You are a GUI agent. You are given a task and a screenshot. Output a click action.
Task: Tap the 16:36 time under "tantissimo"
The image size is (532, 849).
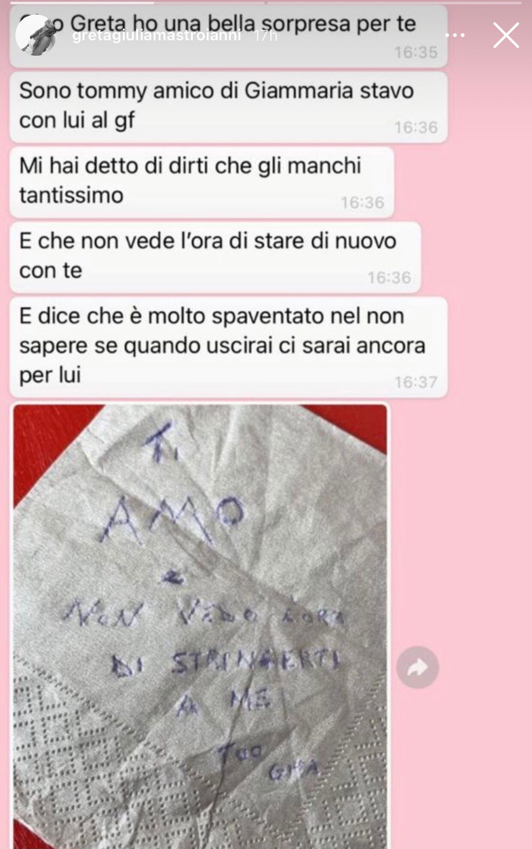tap(362, 202)
